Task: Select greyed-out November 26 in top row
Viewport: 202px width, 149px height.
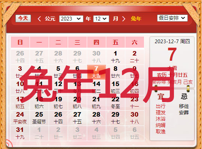Action: pos(20,57)
